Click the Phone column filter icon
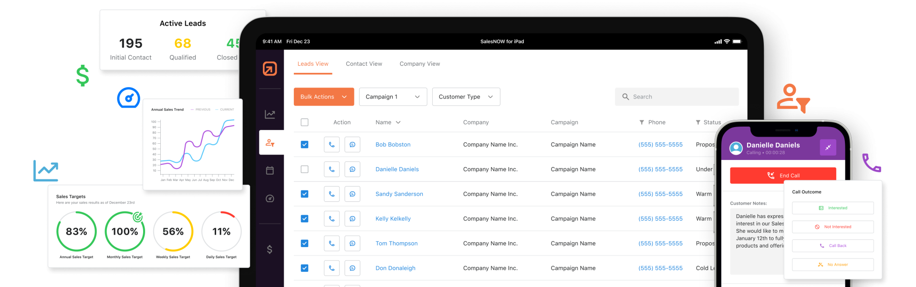 [x=642, y=122]
